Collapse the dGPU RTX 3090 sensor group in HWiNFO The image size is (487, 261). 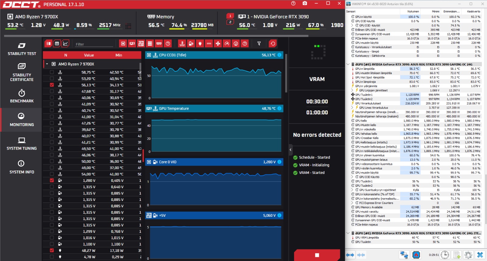click(x=348, y=64)
